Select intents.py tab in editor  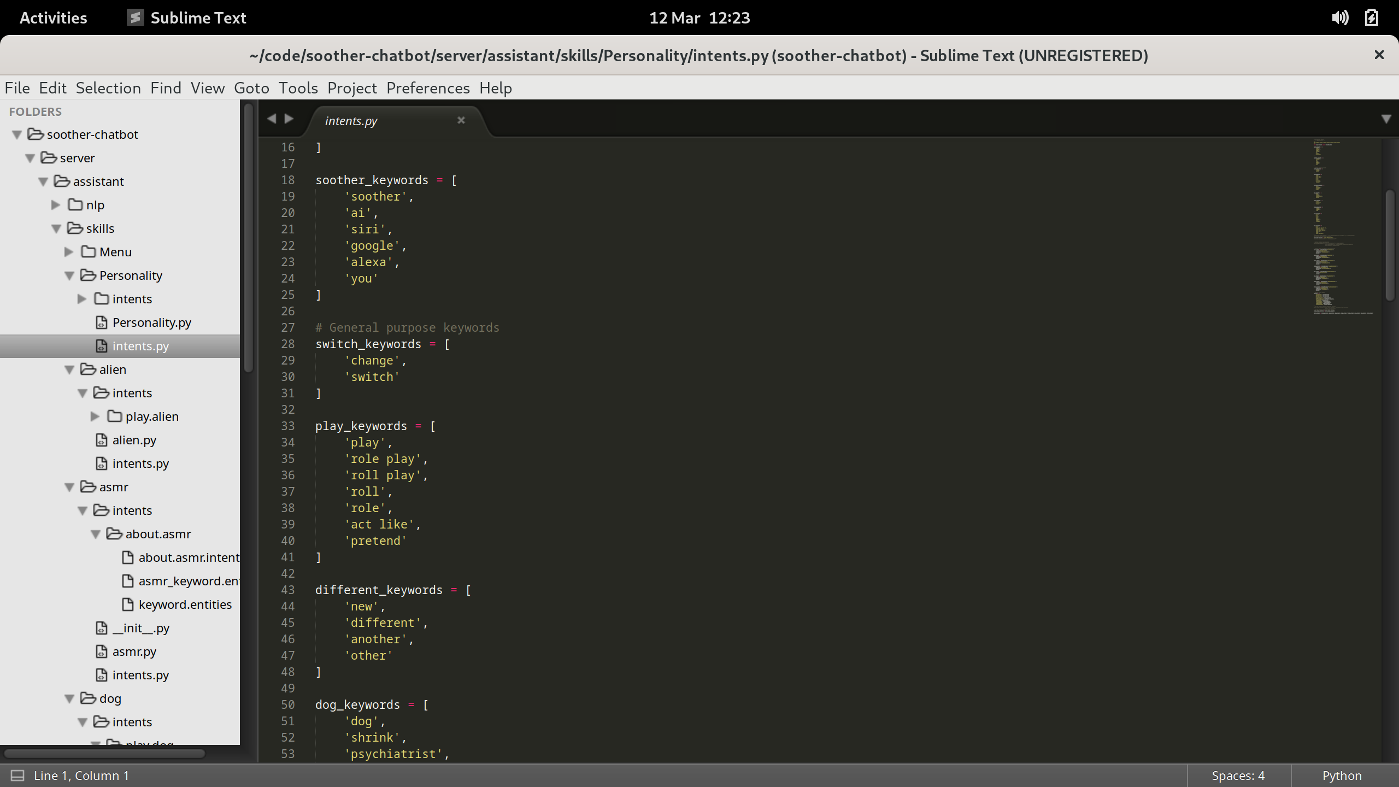(351, 119)
